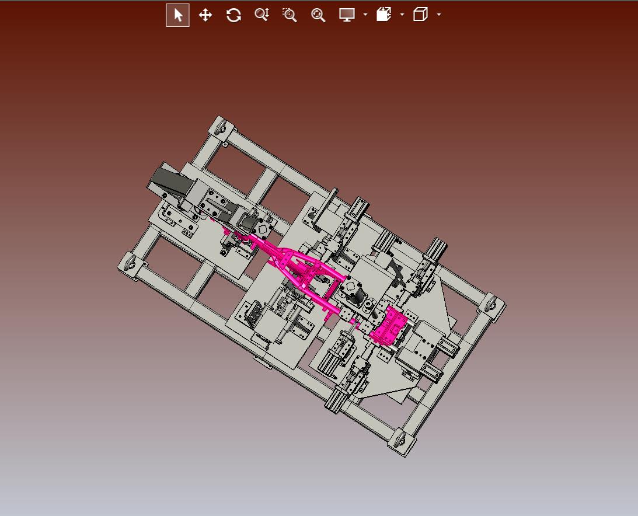Viewport: 638px width, 516px height.
Task: Click the section view box icon
Action: click(384, 15)
